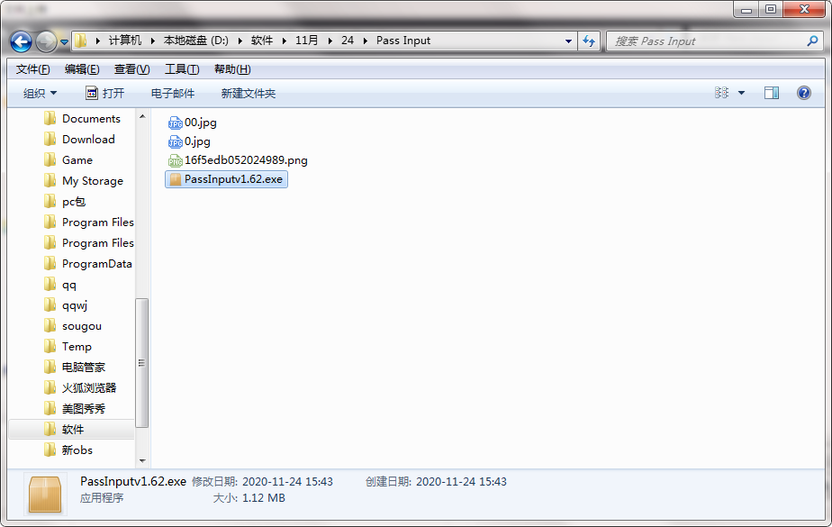
Task: Open the 组织 dropdown menu
Action: [x=40, y=93]
